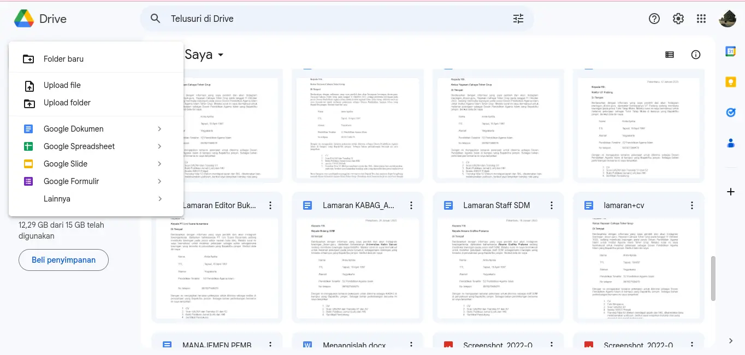Get add-ons plus icon
Screen dimensions: 745x355
pos(731,192)
